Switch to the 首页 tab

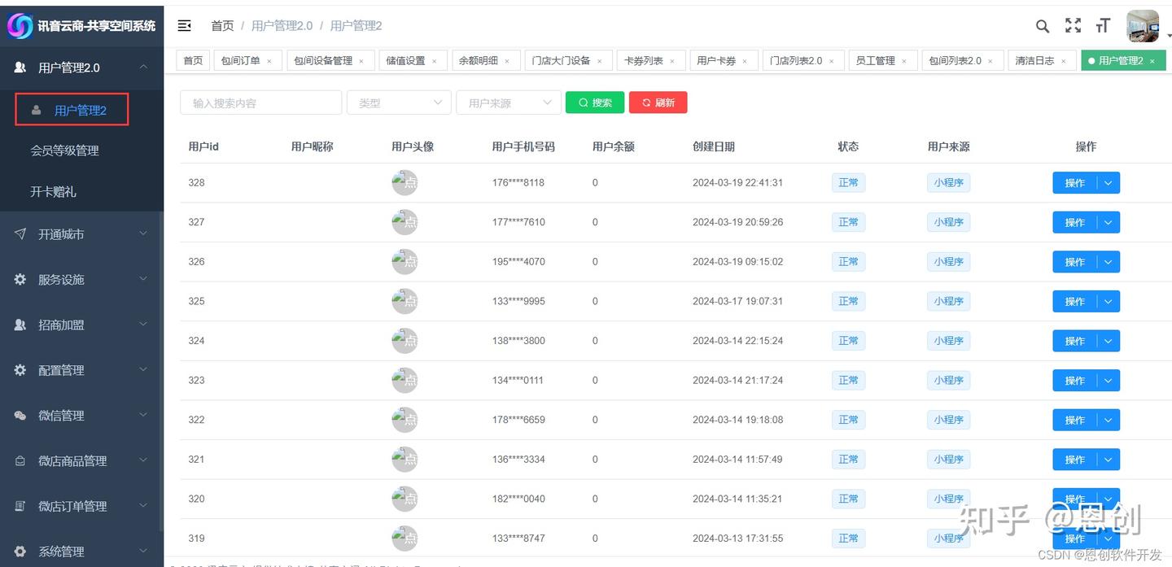[x=193, y=61]
